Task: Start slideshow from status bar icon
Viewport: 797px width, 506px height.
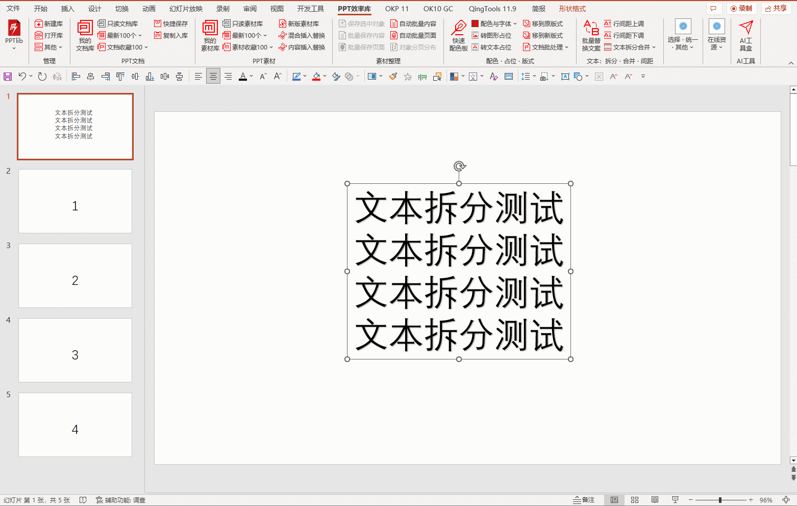Action: [675, 500]
